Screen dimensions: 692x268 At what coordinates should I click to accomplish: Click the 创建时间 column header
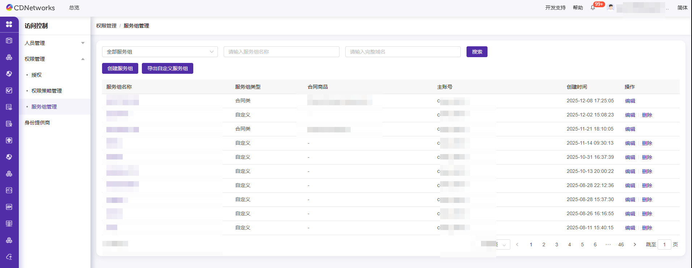[577, 87]
